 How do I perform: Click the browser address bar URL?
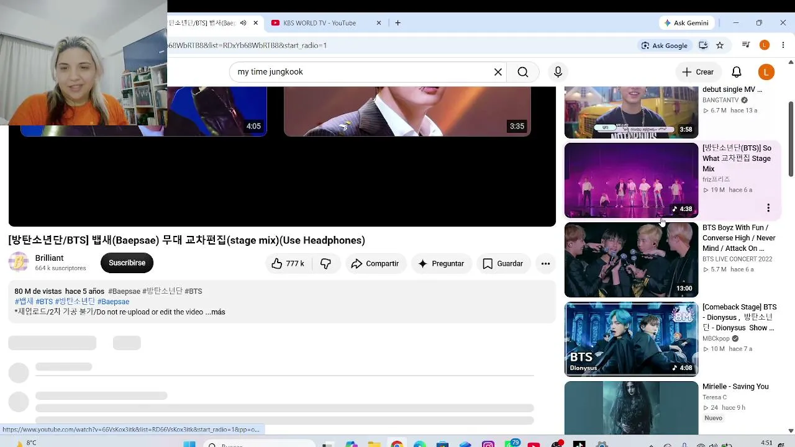[247, 45]
